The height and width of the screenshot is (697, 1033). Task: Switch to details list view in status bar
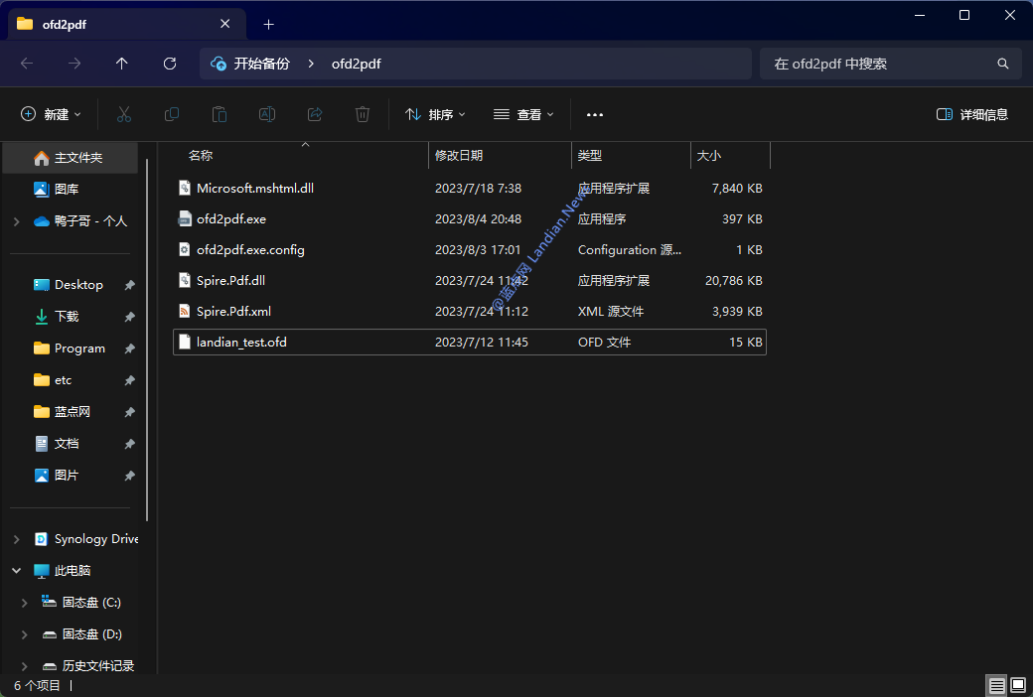click(x=996, y=685)
